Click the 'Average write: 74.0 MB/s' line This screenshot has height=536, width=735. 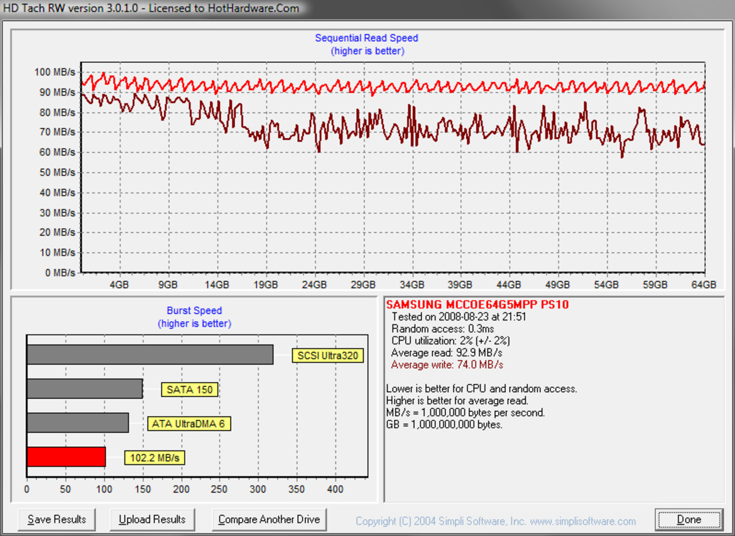click(x=447, y=365)
